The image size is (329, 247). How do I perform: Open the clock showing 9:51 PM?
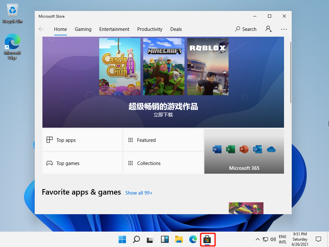pyautogui.click(x=300, y=239)
